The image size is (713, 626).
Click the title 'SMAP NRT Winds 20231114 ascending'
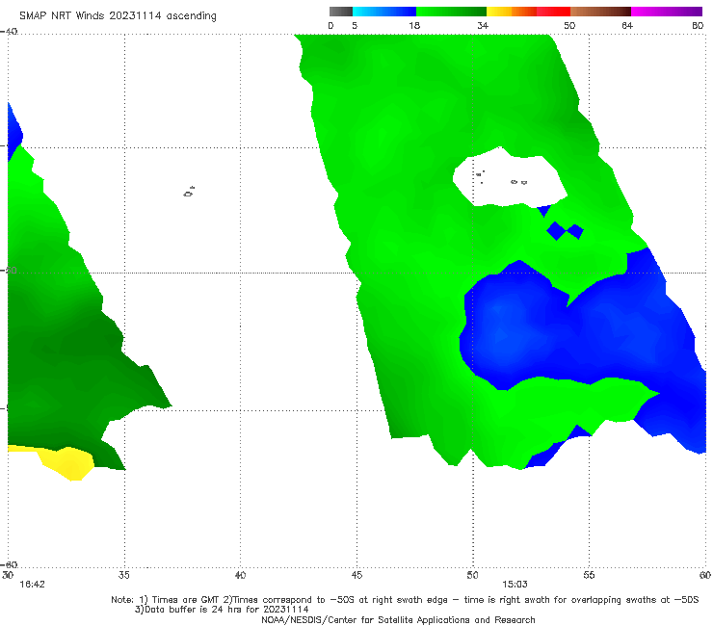(x=118, y=16)
